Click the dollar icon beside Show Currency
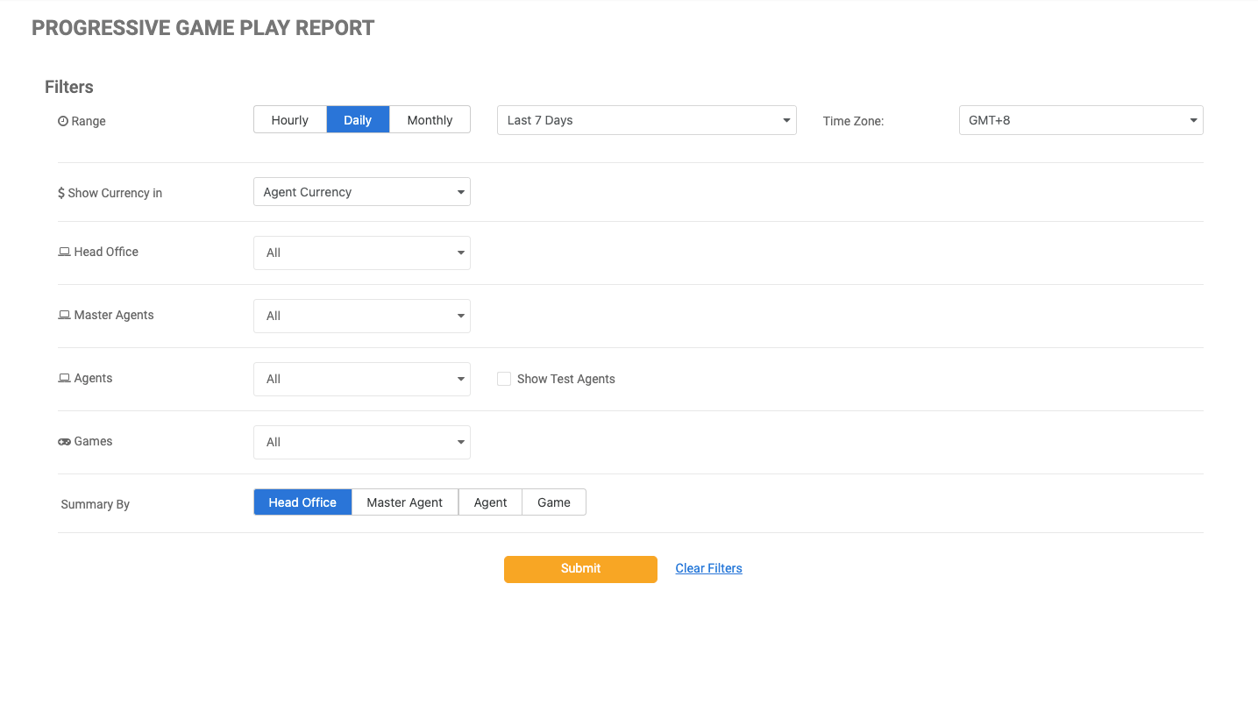Screen dimensions: 1258x719 click(61, 193)
